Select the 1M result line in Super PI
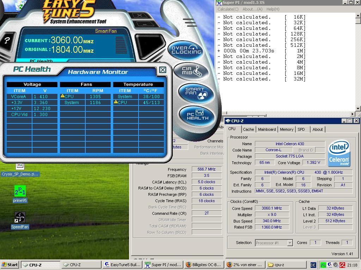Image resolution: width=361 pixels, height=270 pixels. [x=262, y=51]
